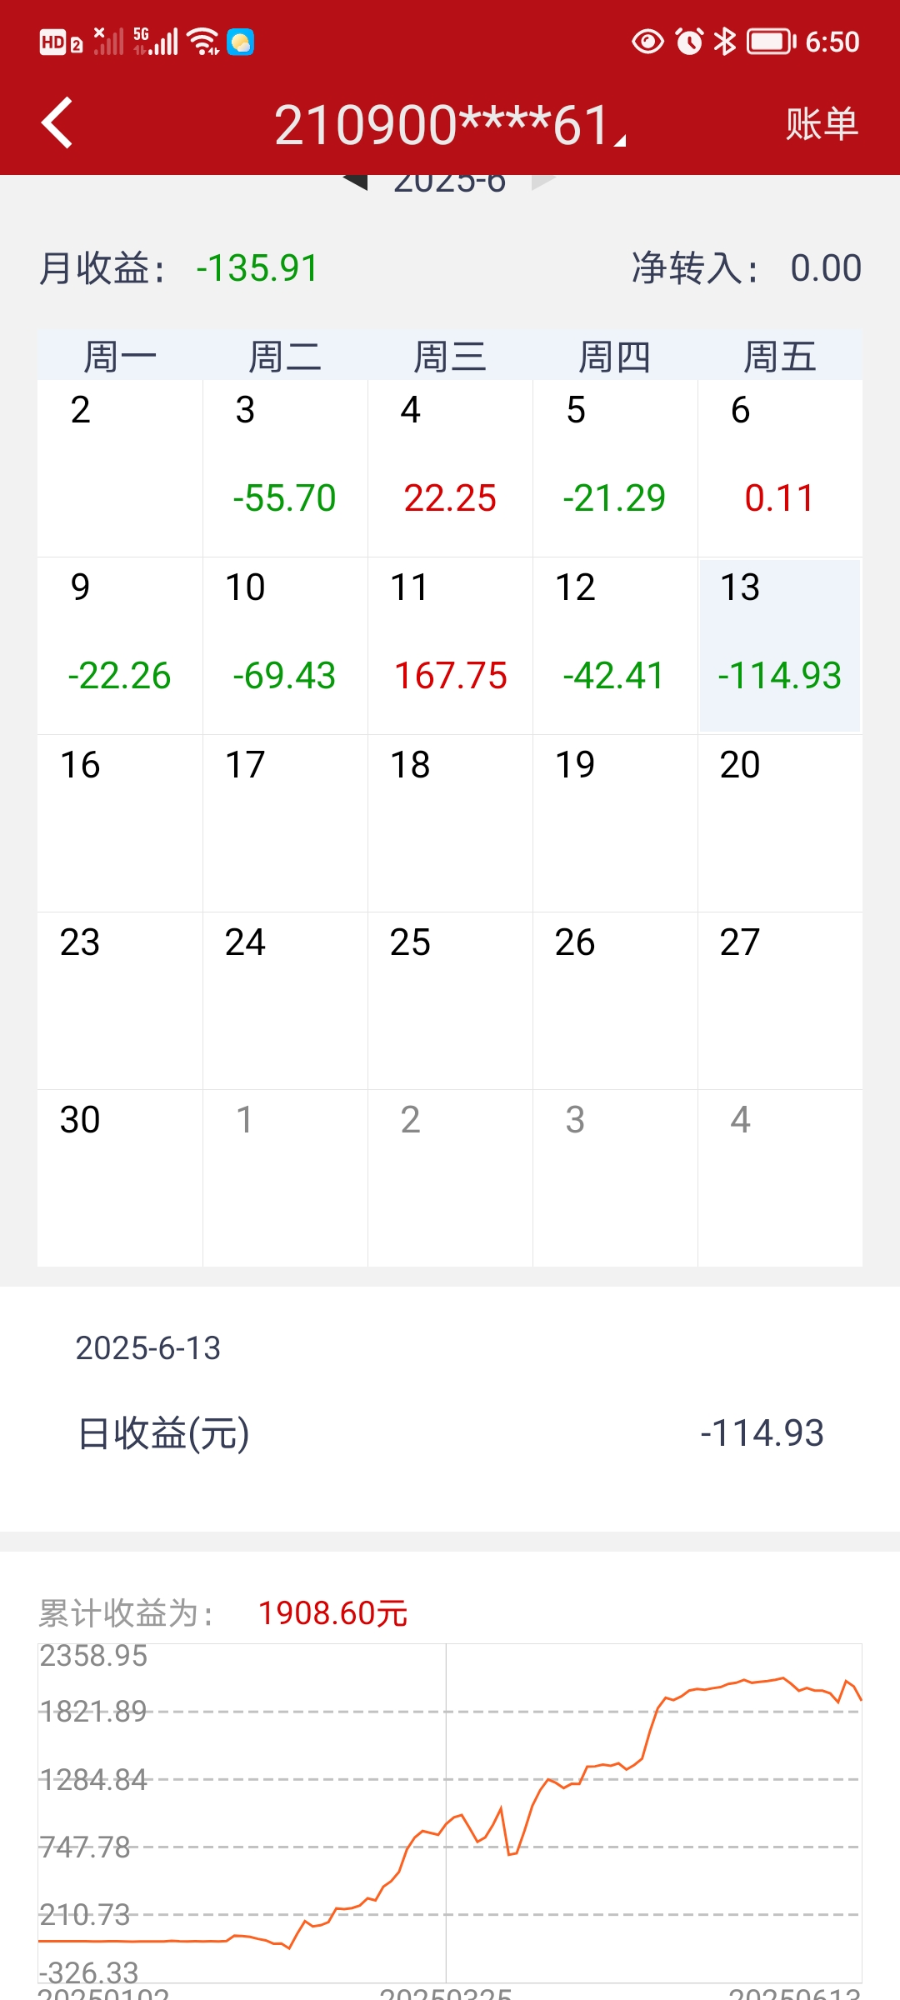
Task: Select June 3 with -55.70 return
Action: [285, 468]
